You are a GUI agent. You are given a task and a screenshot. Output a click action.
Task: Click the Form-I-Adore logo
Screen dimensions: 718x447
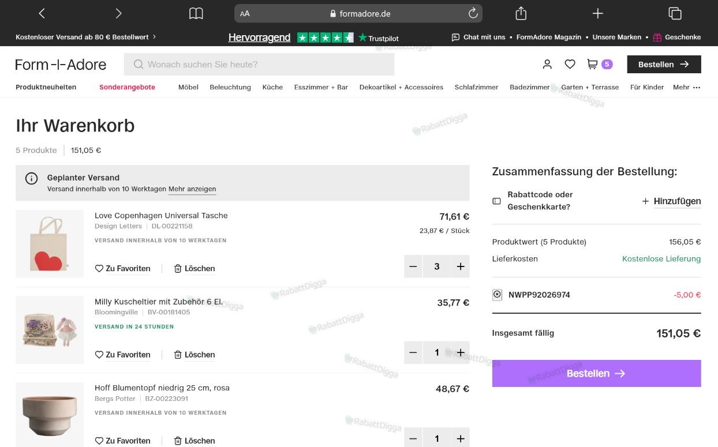61,65
